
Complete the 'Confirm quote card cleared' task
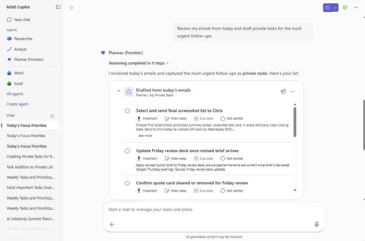(x=127, y=183)
